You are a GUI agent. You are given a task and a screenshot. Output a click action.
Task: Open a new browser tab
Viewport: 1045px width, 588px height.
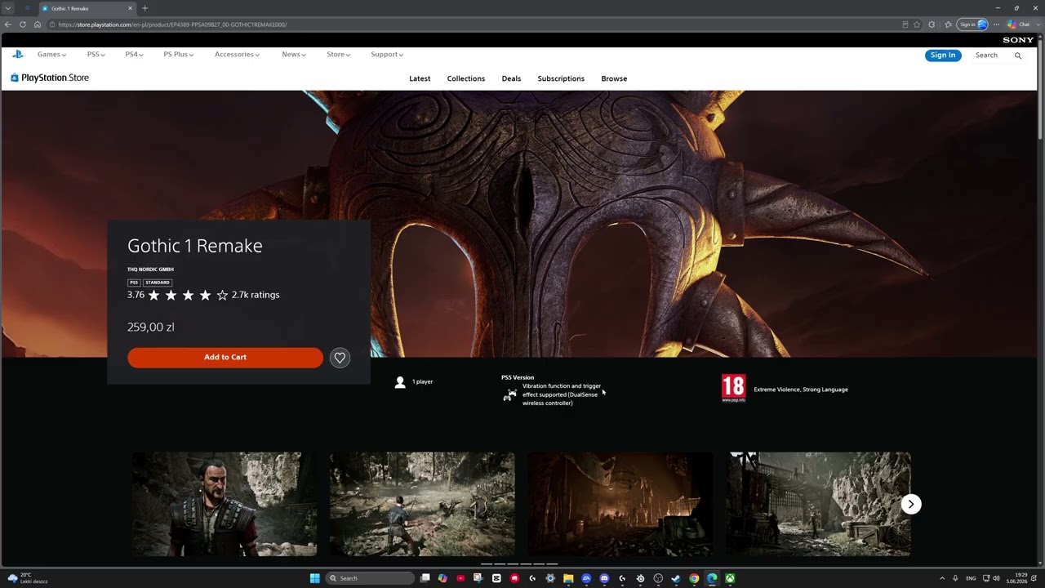[x=145, y=8]
